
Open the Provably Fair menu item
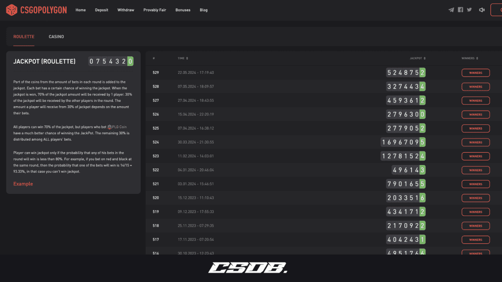tap(154, 10)
